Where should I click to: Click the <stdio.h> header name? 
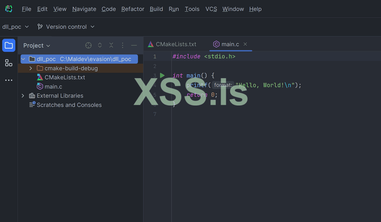(x=220, y=57)
